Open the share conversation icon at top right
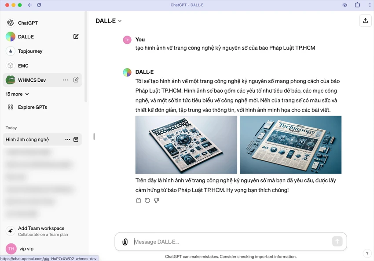This screenshot has height=261, width=374. point(365,21)
